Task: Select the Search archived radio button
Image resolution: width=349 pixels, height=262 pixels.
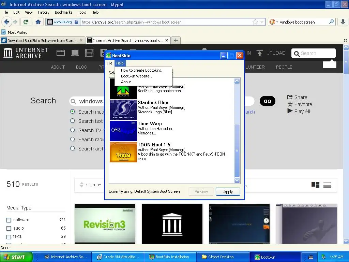Action: pyautogui.click(x=72, y=148)
